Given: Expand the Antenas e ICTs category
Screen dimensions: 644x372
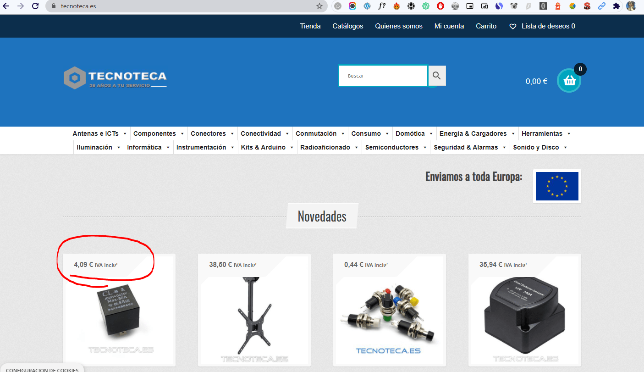Looking at the screenshot, I should pyautogui.click(x=99, y=133).
